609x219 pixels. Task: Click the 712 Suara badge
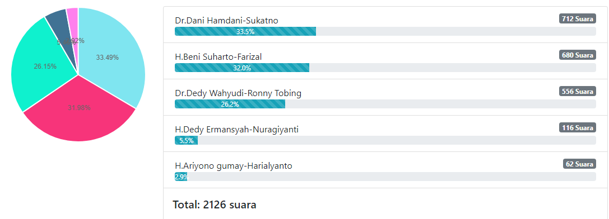[x=578, y=18]
